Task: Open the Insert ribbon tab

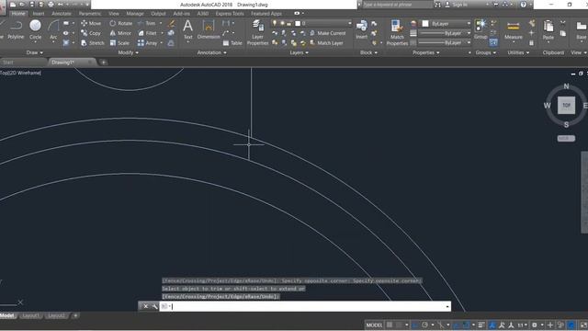Action: (39, 14)
